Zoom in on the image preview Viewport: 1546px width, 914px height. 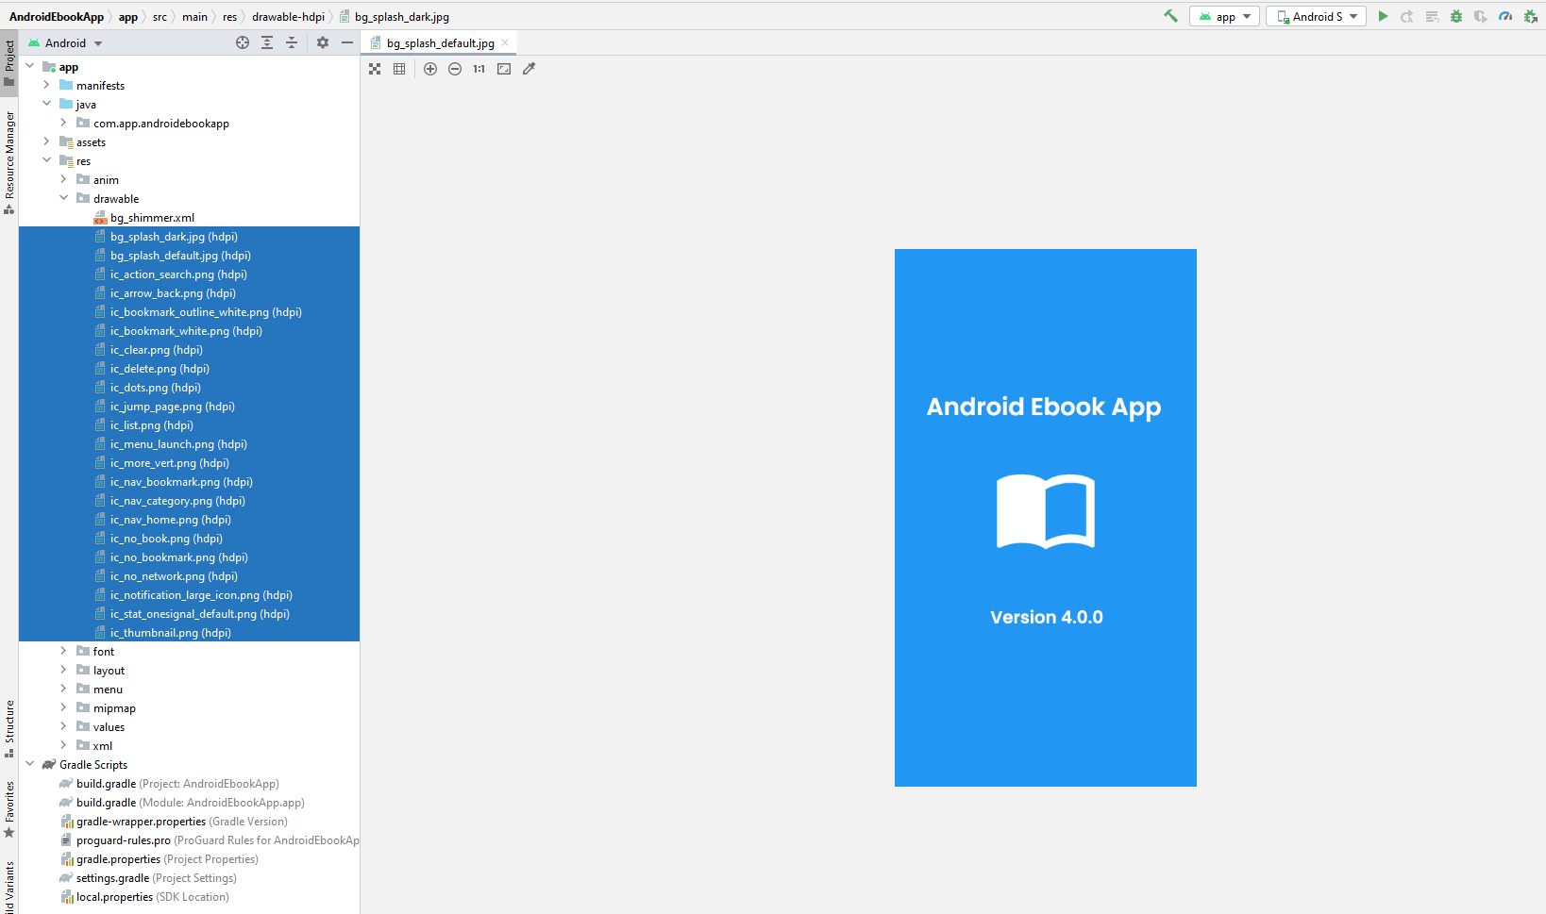click(x=430, y=69)
